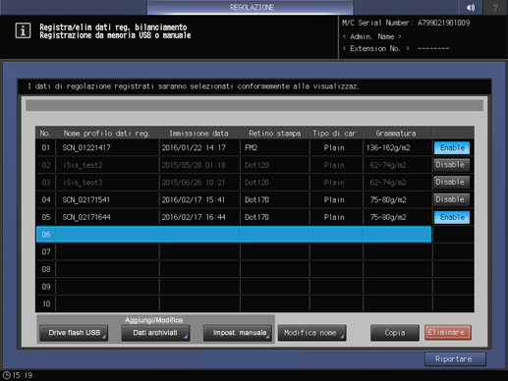Toggle Disable button for iSis_test3
Viewport: 508px width, 381px height.
tap(452, 182)
